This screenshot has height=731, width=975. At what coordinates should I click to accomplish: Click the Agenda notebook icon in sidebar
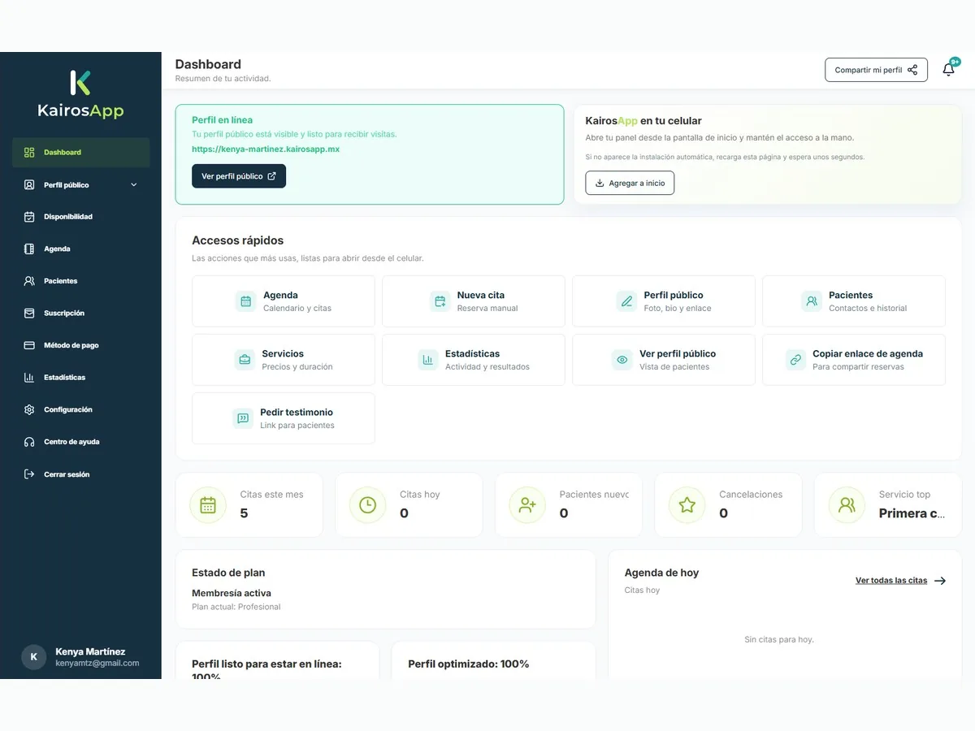coord(29,249)
